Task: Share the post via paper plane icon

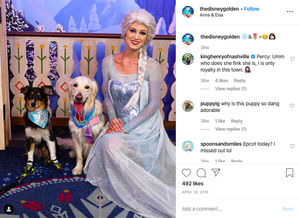Action: (216, 172)
